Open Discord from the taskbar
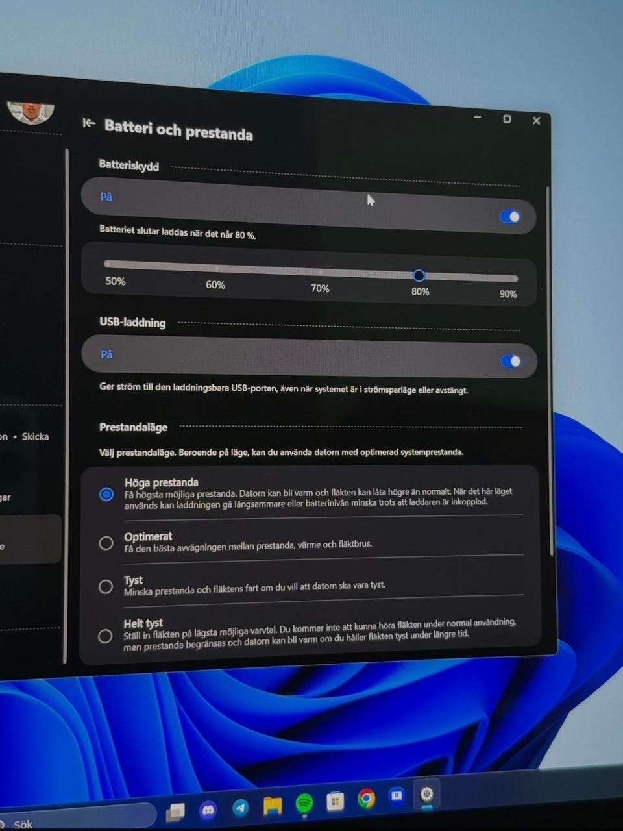The width and height of the screenshot is (623, 831). point(208,809)
